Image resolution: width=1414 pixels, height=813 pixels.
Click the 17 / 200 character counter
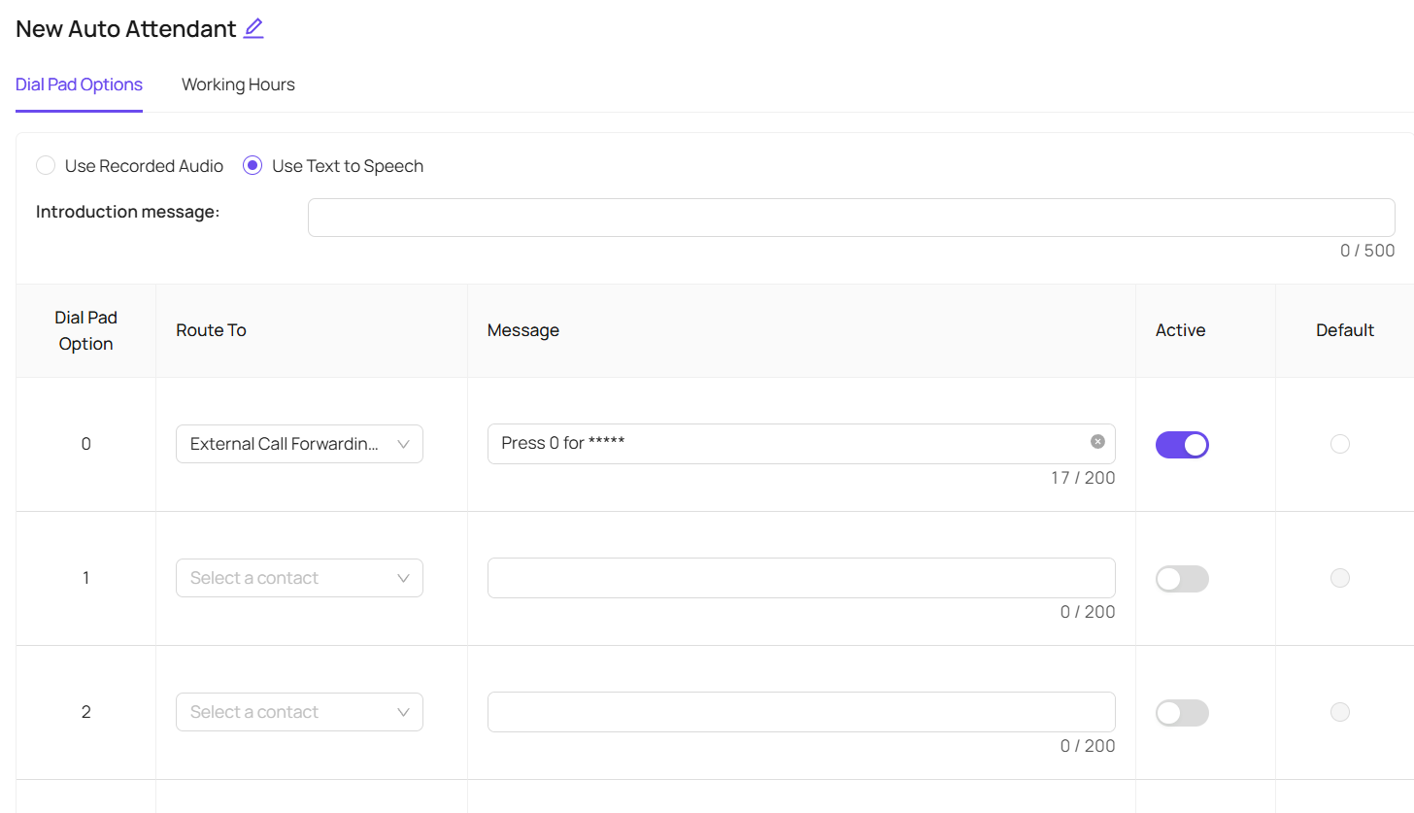(x=1083, y=478)
